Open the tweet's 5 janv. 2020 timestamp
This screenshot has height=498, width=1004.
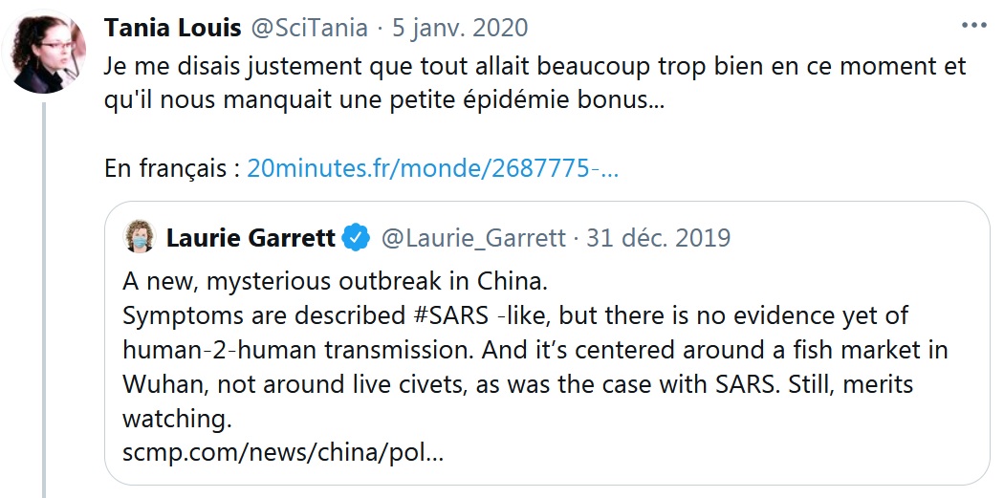[x=457, y=28]
